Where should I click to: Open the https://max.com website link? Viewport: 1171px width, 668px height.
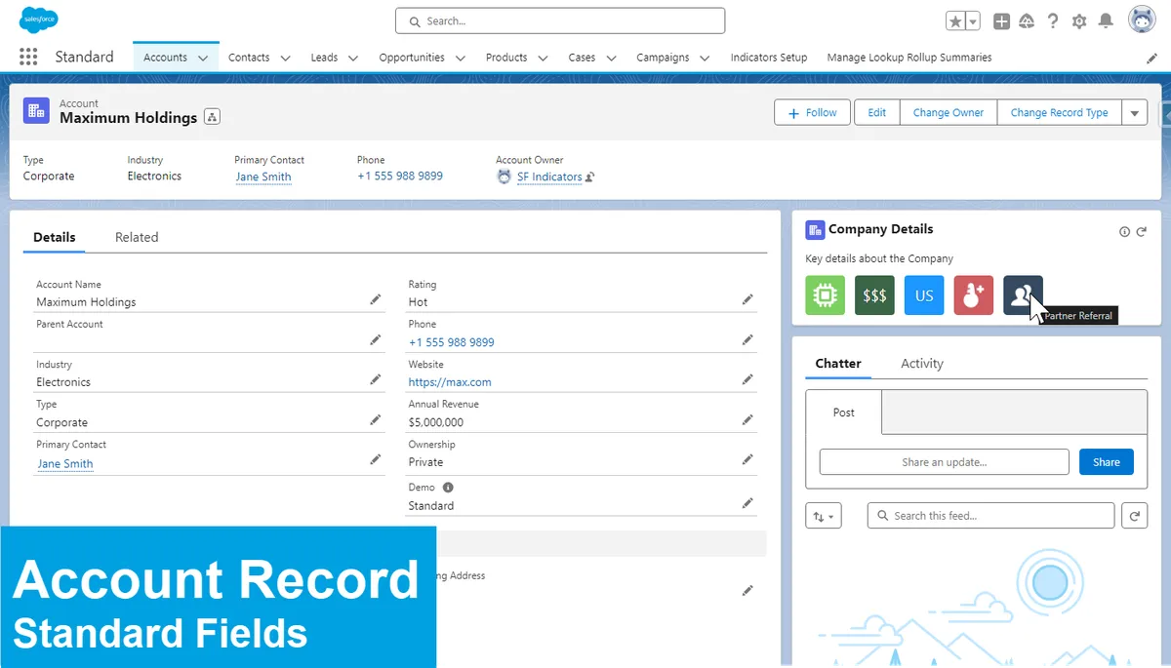(x=450, y=382)
